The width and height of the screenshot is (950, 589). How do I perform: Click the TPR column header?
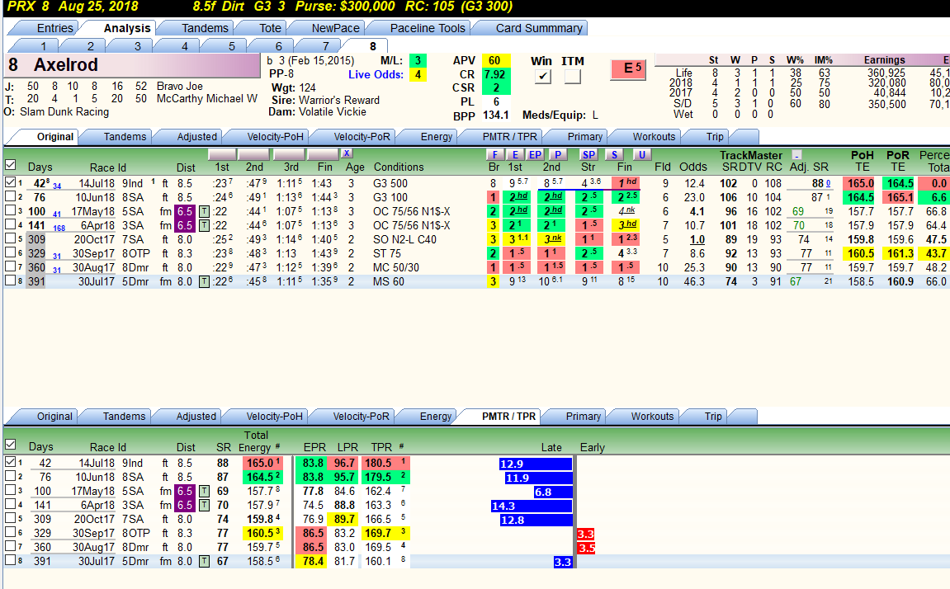click(381, 447)
